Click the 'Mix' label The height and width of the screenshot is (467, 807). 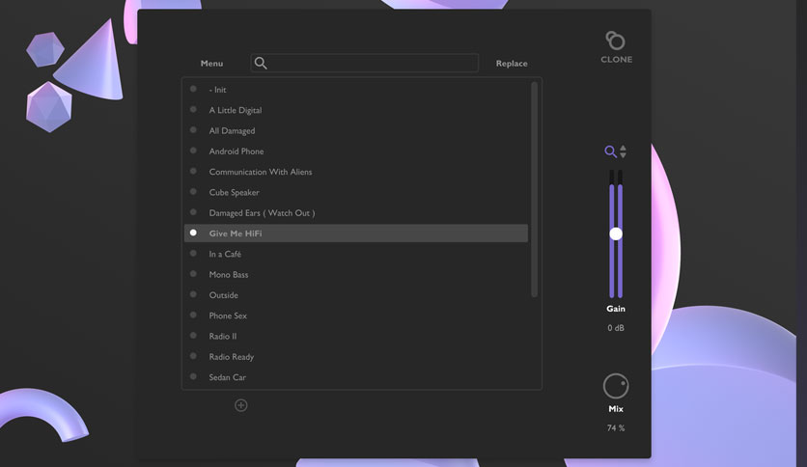616,409
